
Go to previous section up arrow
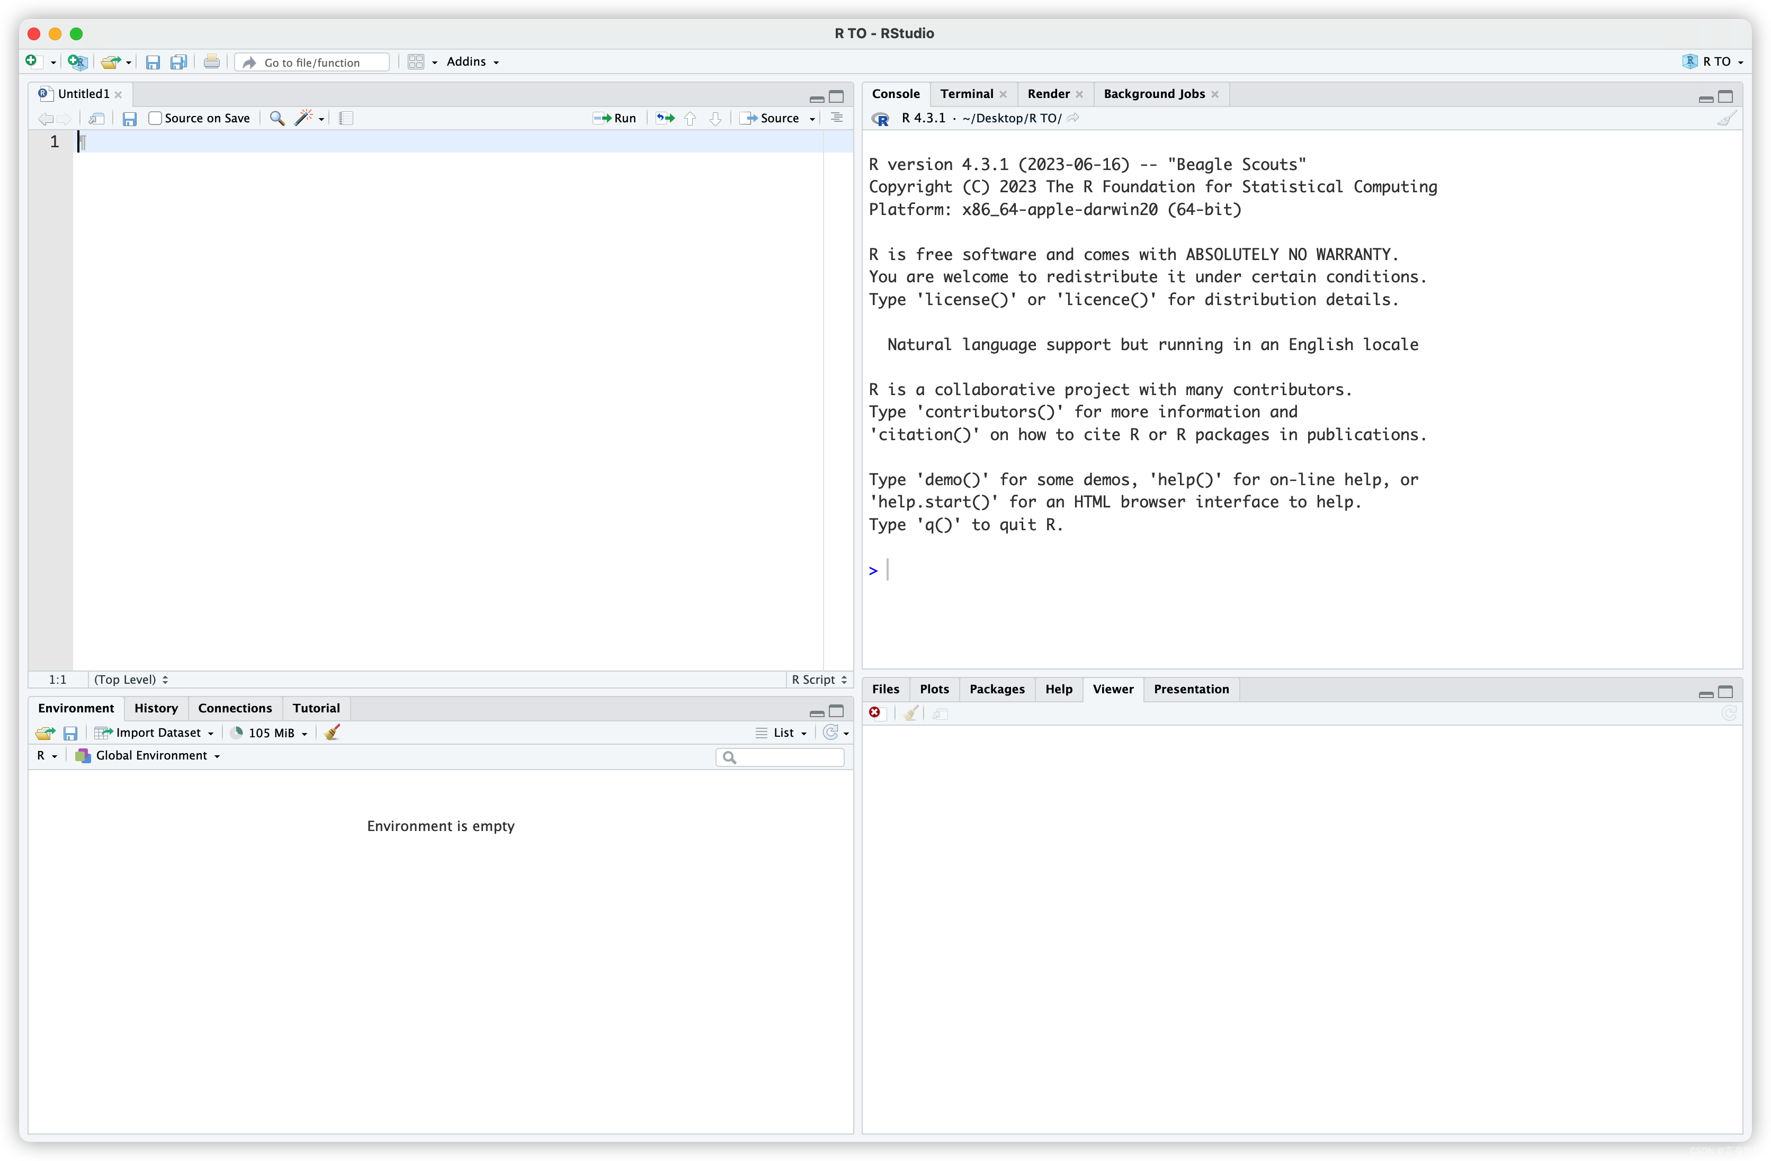pyautogui.click(x=690, y=118)
